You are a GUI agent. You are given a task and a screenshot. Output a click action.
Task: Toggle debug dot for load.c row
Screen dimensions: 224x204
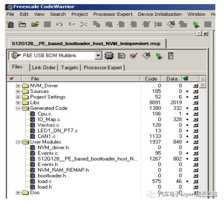click(187, 181)
